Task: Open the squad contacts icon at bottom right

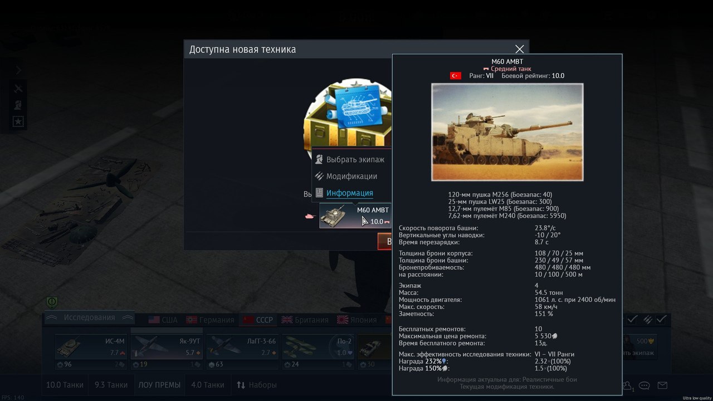Action: pyautogui.click(x=628, y=385)
